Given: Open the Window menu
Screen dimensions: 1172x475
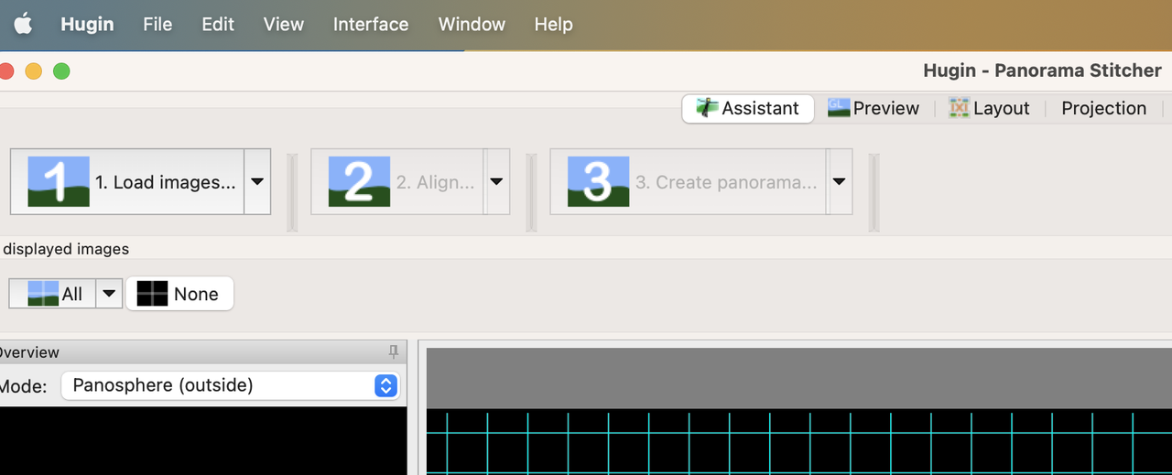Looking at the screenshot, I should click(472, 25).
